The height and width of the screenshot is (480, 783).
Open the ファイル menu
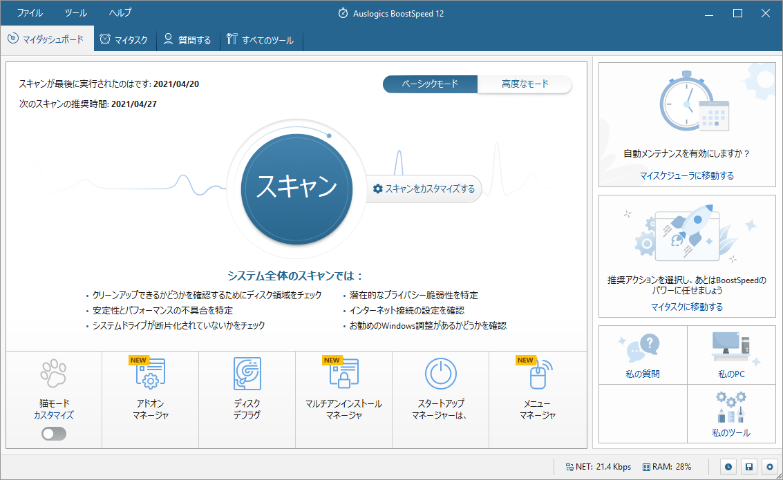click(29, 13)
